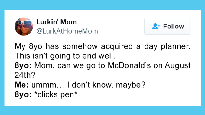Screen dimensions: 205x115
Task: Click the "*clicks pen*" text
Action: click(x=56, y=94)
